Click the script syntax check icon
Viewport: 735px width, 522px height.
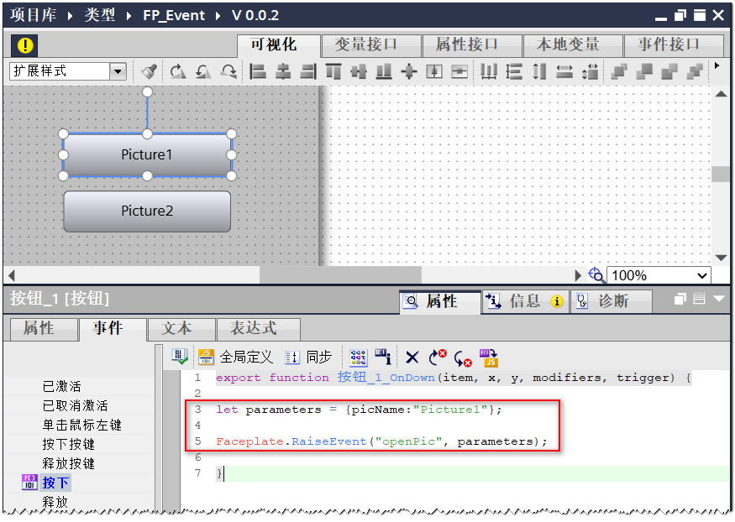180,358
